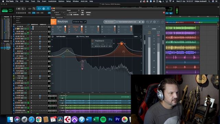Open the Masking source dropdown showing None

(x=95, y=37)
